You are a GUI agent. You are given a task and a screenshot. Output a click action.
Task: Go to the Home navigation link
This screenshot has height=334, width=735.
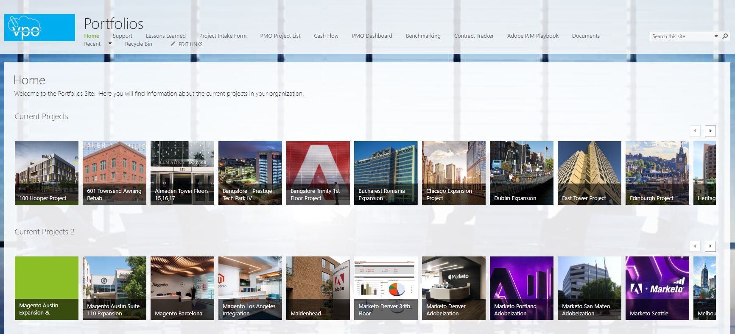(x=92, y=36)
